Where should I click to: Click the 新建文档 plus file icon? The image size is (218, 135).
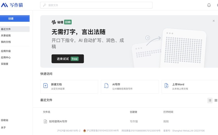click(x=45, y=86)
